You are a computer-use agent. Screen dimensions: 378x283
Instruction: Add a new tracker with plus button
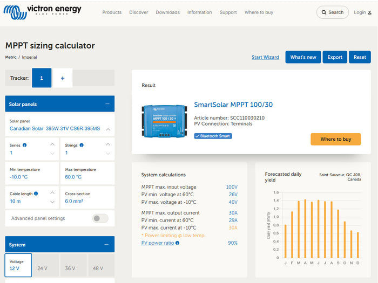click(63, 78)
